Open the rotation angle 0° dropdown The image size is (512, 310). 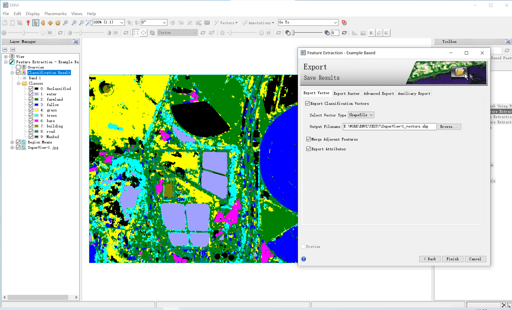(154, 22)
